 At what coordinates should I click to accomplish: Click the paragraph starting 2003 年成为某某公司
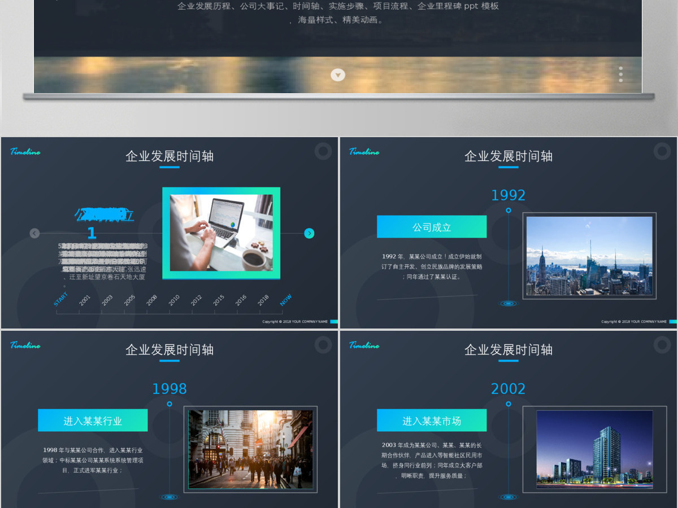(x=432, y=461)
